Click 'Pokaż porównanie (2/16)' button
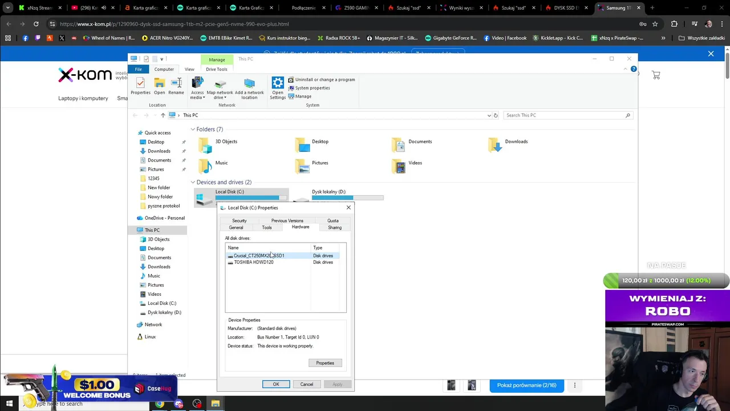730x411 pixels. pyautogui.click(x=526, y=385)
